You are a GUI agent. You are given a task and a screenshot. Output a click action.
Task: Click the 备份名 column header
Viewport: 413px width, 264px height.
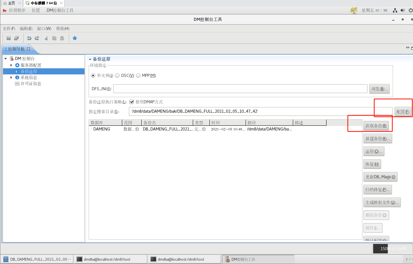[x=167, y=123]
